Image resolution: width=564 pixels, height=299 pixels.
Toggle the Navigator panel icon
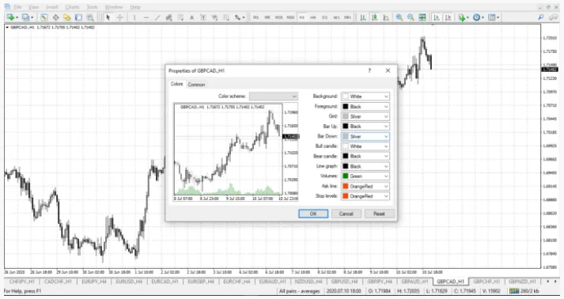[x=67, y=17]
